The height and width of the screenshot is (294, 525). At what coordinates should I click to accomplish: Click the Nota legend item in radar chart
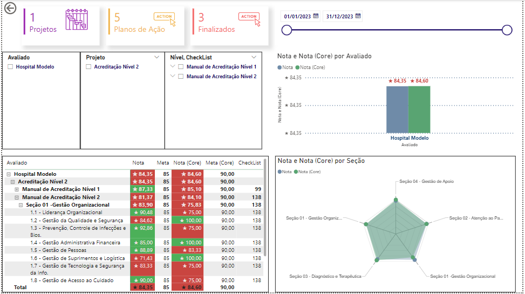pos(285,172)
